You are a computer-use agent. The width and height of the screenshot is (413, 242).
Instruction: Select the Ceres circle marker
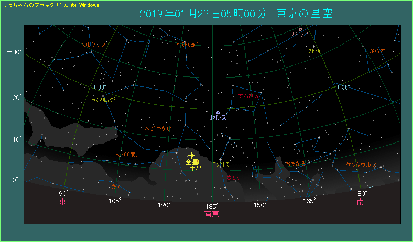click(x=218, y=112)
